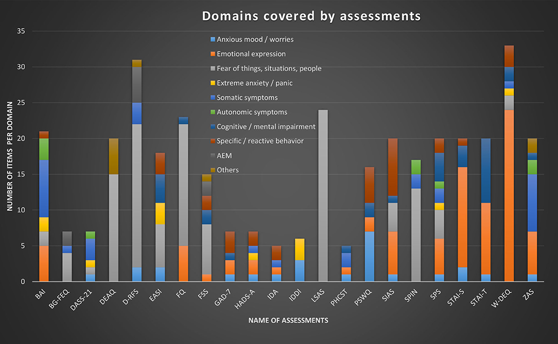Screen dimensions: 558x344
Task: Click the HADS-A x-axis label
Action: (x=244, y=299)
